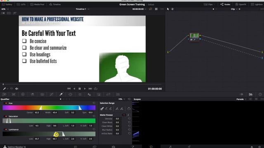Select the feather add tool
Image resolution: width=264 pixels, height=148 pixels.
pyautogui.click(x=122, y=109)
